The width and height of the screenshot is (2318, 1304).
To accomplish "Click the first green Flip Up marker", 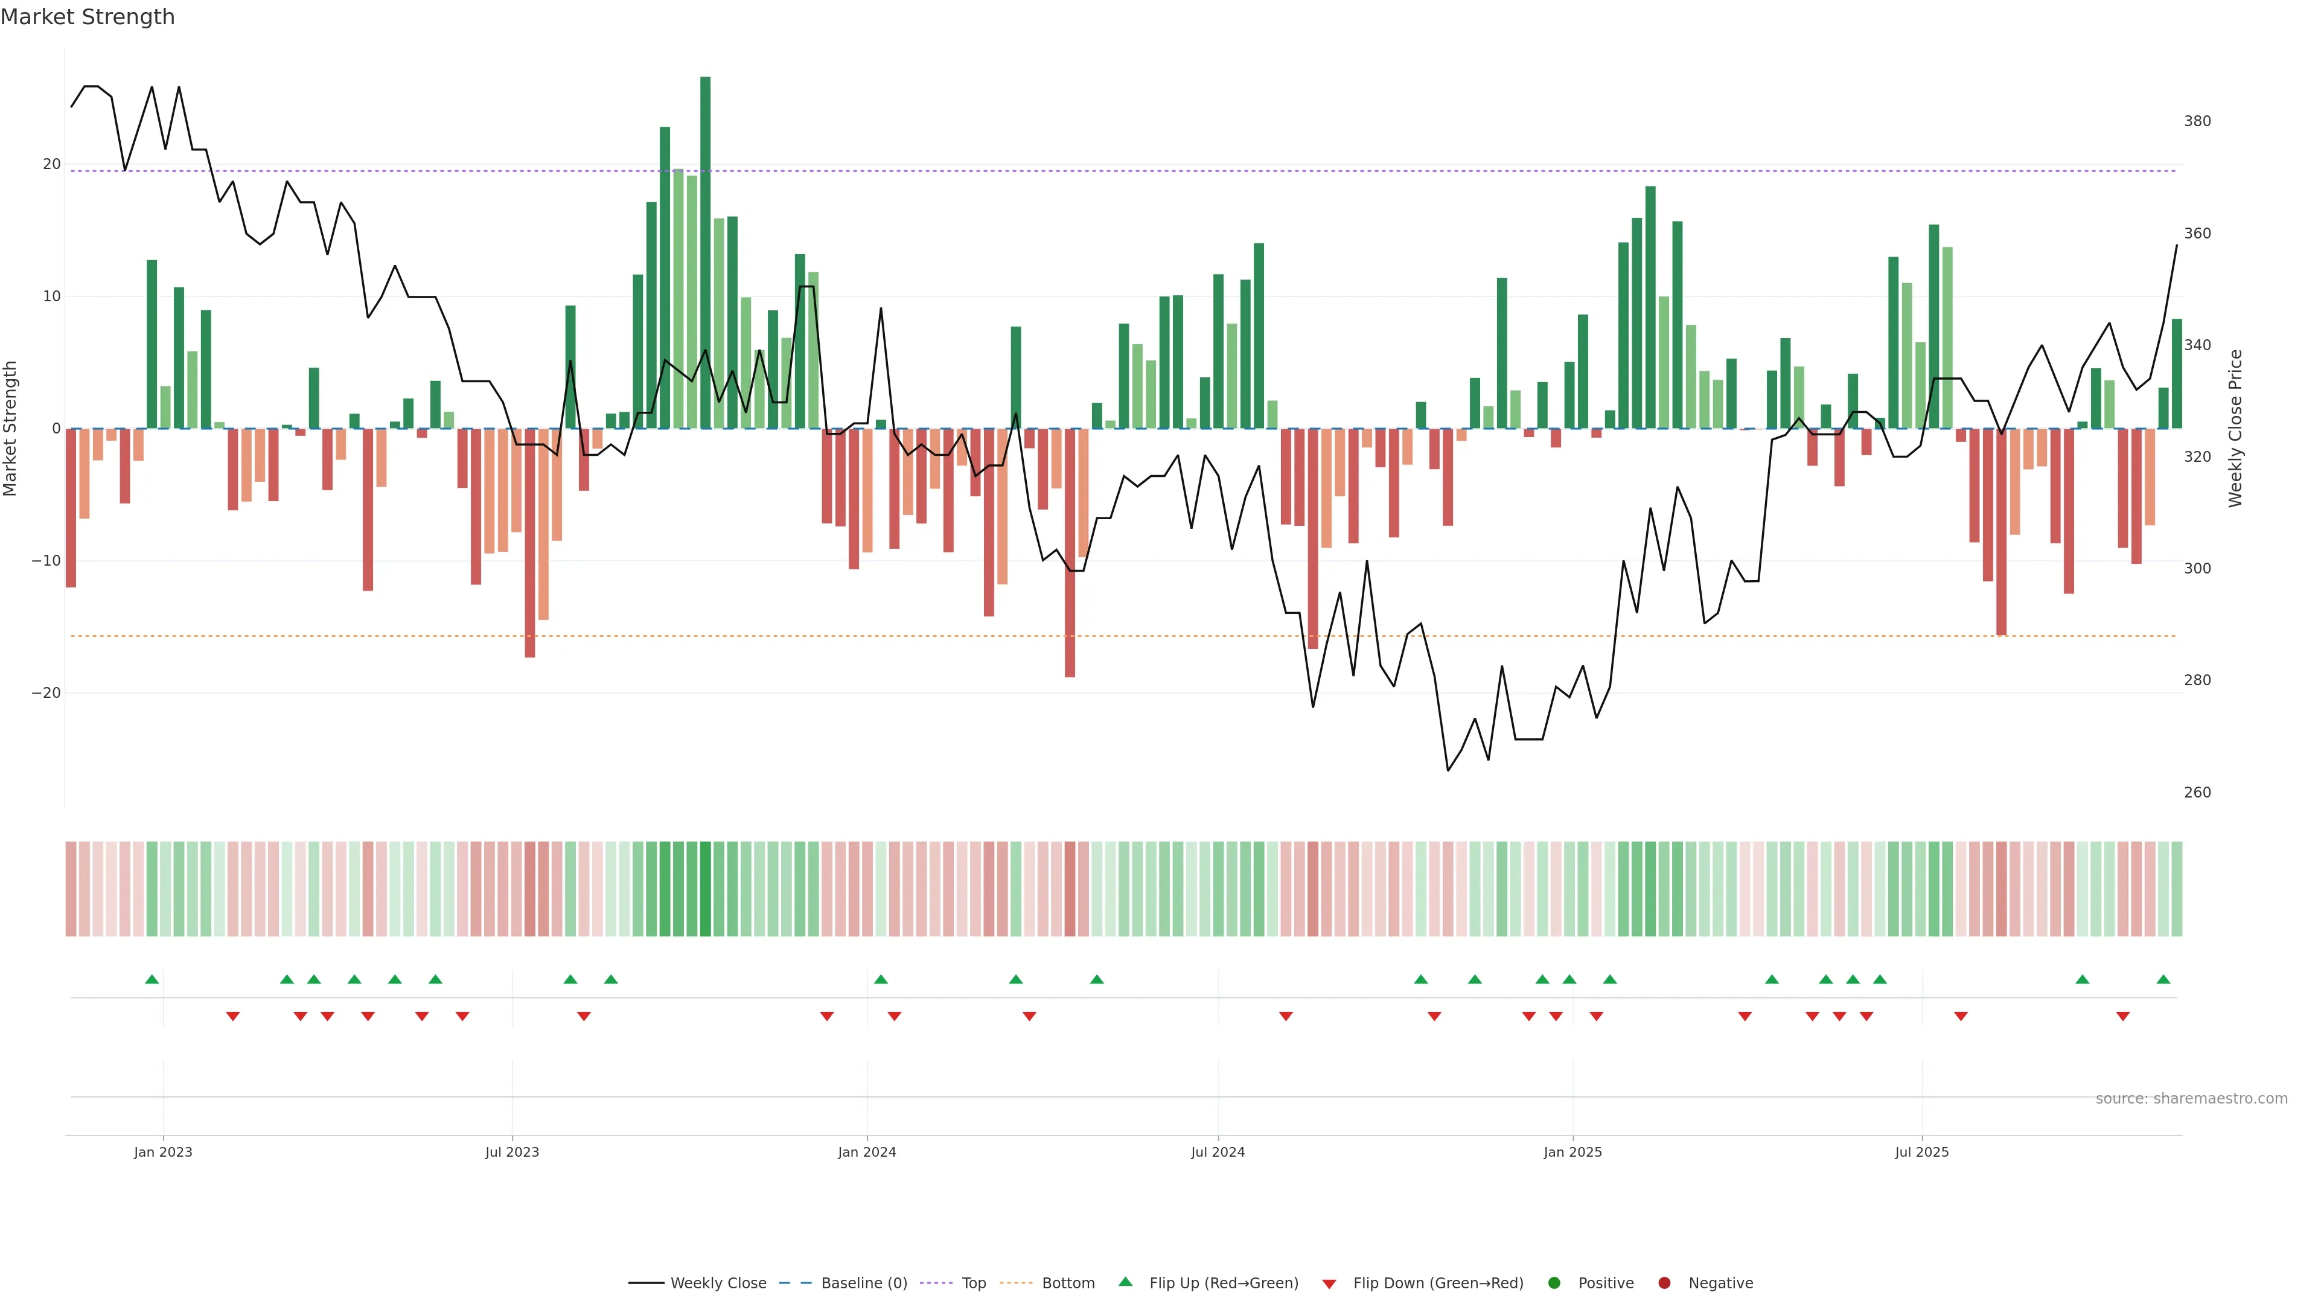I will 152,979.
